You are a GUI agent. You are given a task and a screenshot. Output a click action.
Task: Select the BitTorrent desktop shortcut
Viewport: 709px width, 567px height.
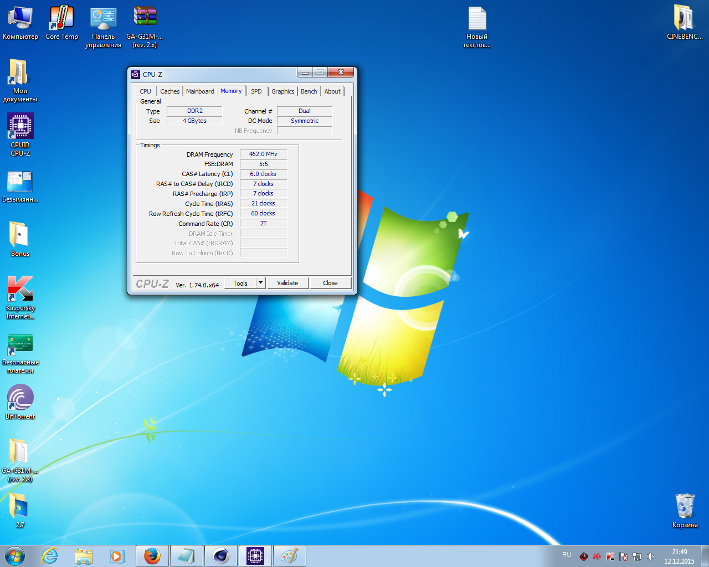20,402
